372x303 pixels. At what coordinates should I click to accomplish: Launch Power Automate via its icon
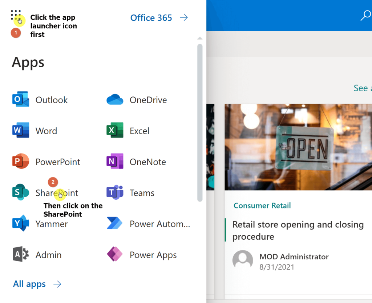pos(115,223)
